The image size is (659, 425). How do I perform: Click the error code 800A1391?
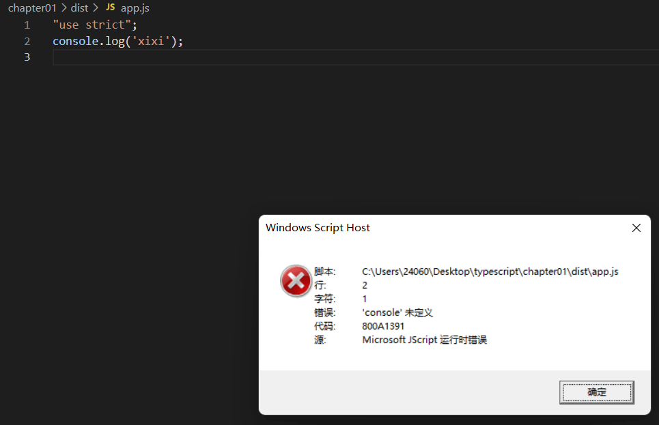[x=383, y=326]
